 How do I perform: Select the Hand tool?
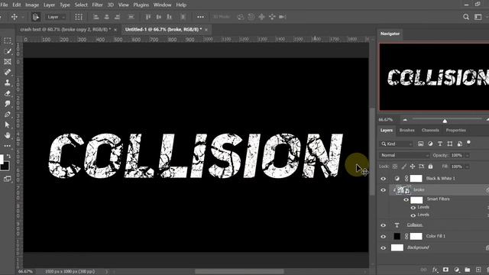coord(8,135)
